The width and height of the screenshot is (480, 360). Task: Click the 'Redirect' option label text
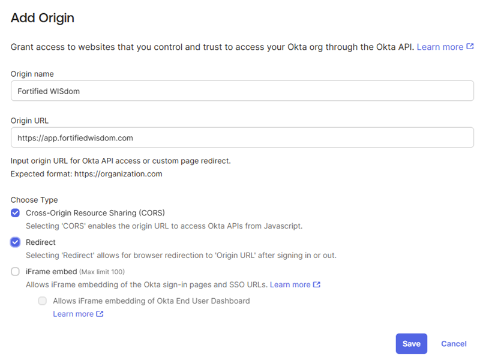(x=41, y=242)
